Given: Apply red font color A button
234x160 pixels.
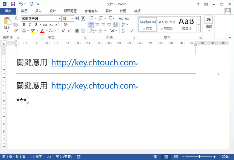Looking at the screenshot, I should click(42, 31).
